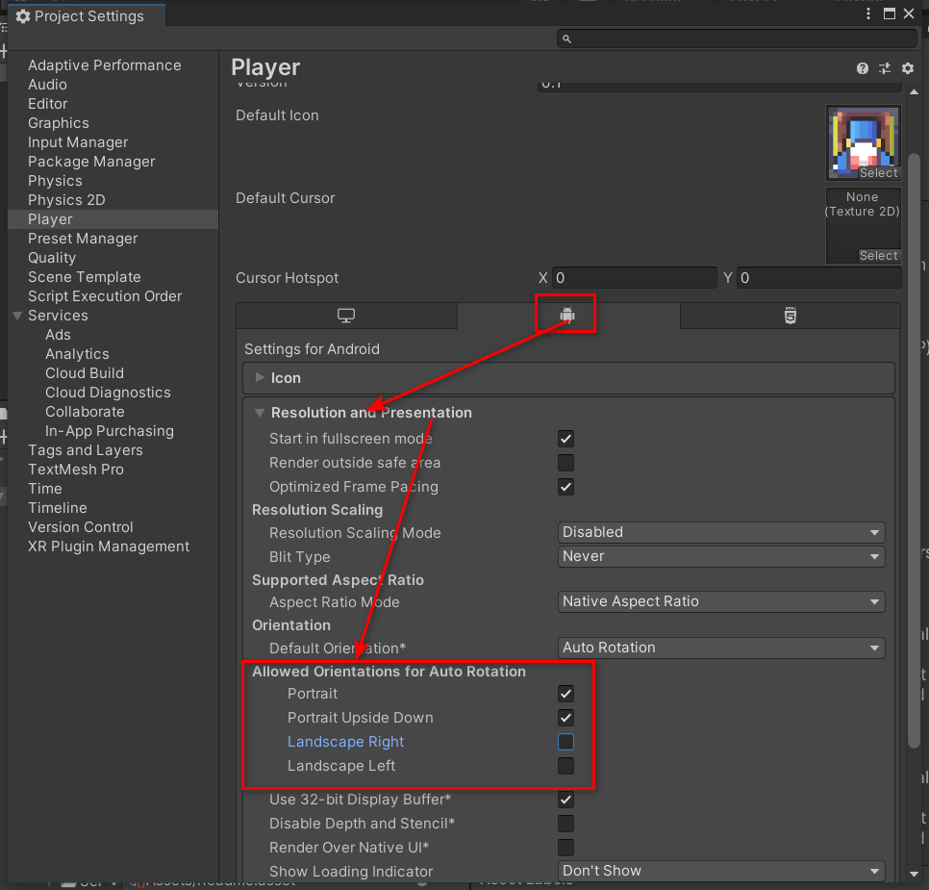Open the Player presets slider icon
929x890 pixels.
pos(885,68)
